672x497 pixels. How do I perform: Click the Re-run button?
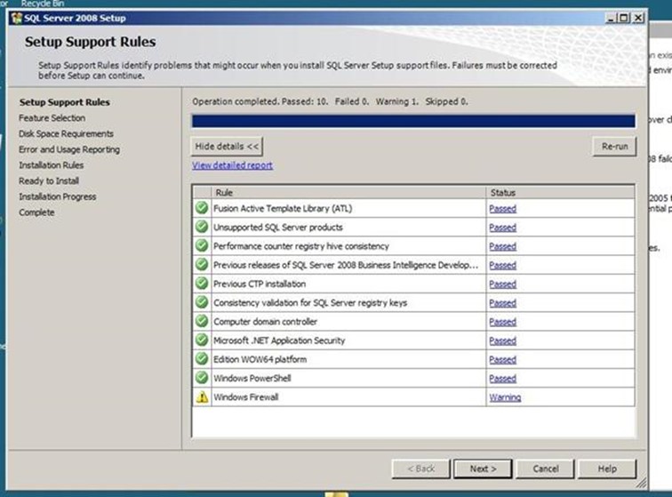point(614,147)
